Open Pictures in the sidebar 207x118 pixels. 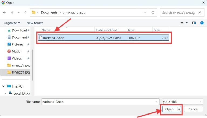(x=17, y=44)
